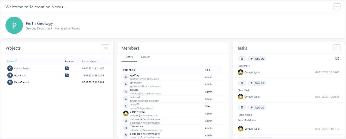The width and height of the screenshot is (346, 139).
Task: Click the date 05.06.2024 11:15:56
Action: pyautogui.click(x=93, y=69)
